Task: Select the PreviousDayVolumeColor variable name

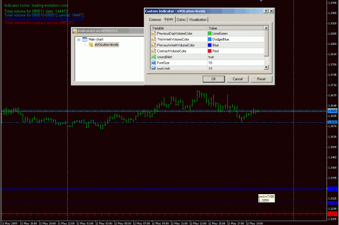Action: pyautogui.click(x=175, y=34)
